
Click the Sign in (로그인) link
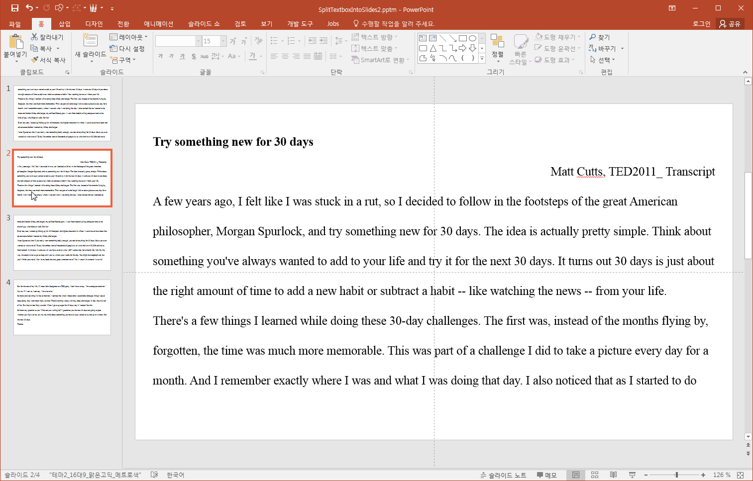(702, 24)
